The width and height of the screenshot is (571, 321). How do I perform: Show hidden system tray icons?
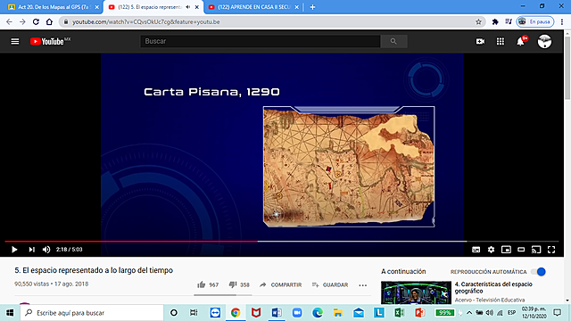coord(469,313)
